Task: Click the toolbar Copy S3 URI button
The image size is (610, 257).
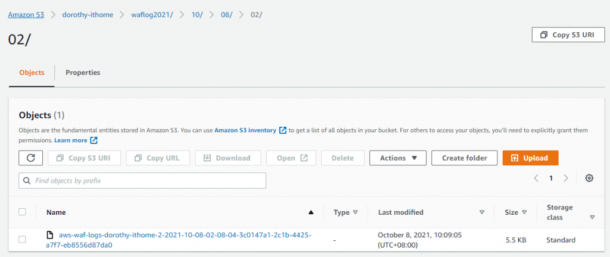Action: click(x=85, y=158)
